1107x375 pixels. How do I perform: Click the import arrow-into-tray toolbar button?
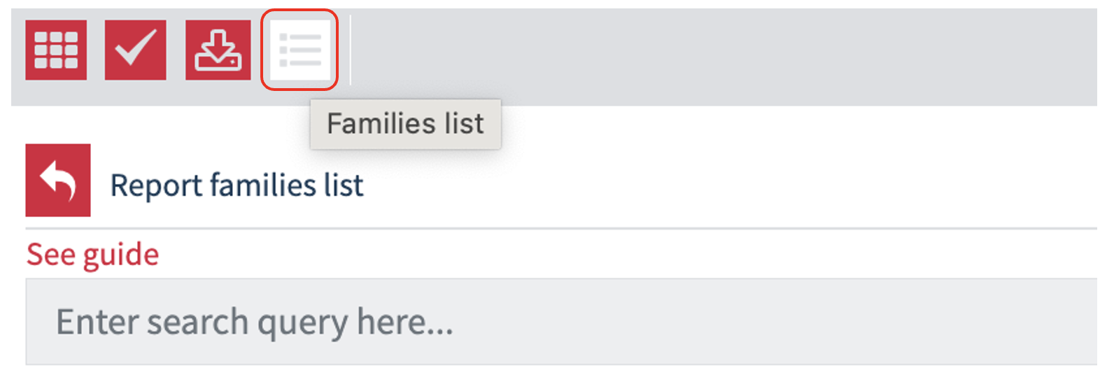[x=218, y=50]
